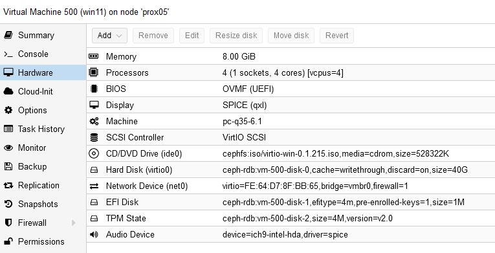Click the Revert button

[336, 36]
